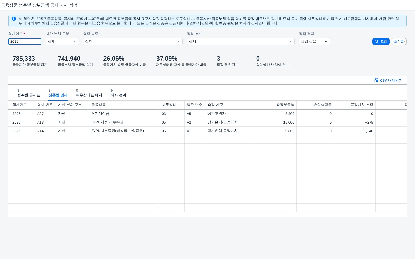The width and height of the screenshot is (415, 259).
Task: Click the 회계연도 input field containing 2026
Action: click(x=25, y=41)
